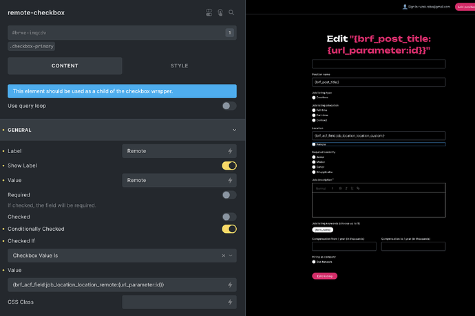Screen dimensions: 475x316
Task: Select the Part-time option
Action: (314, 115)
